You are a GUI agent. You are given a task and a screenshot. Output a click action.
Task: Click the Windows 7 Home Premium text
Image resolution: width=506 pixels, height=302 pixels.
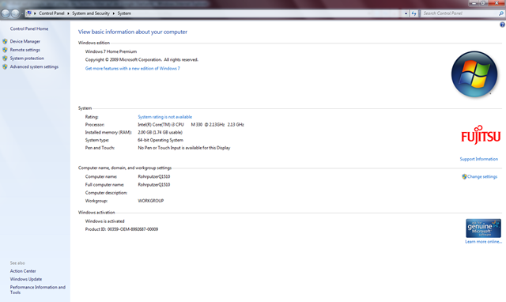coord(111,51)
